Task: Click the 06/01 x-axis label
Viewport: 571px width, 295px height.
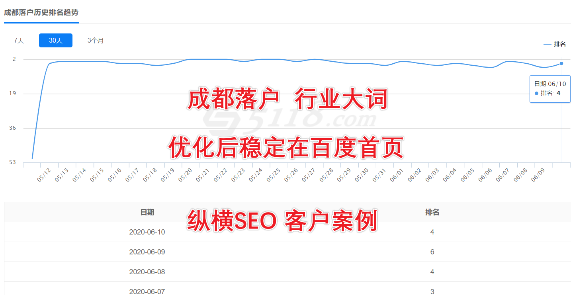Action: [x=397, y=175]
